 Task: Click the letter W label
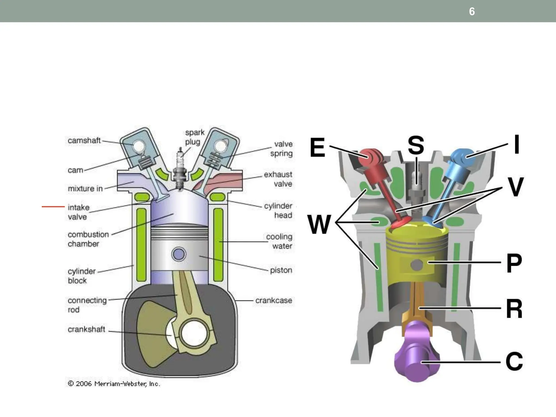point(319,224)
